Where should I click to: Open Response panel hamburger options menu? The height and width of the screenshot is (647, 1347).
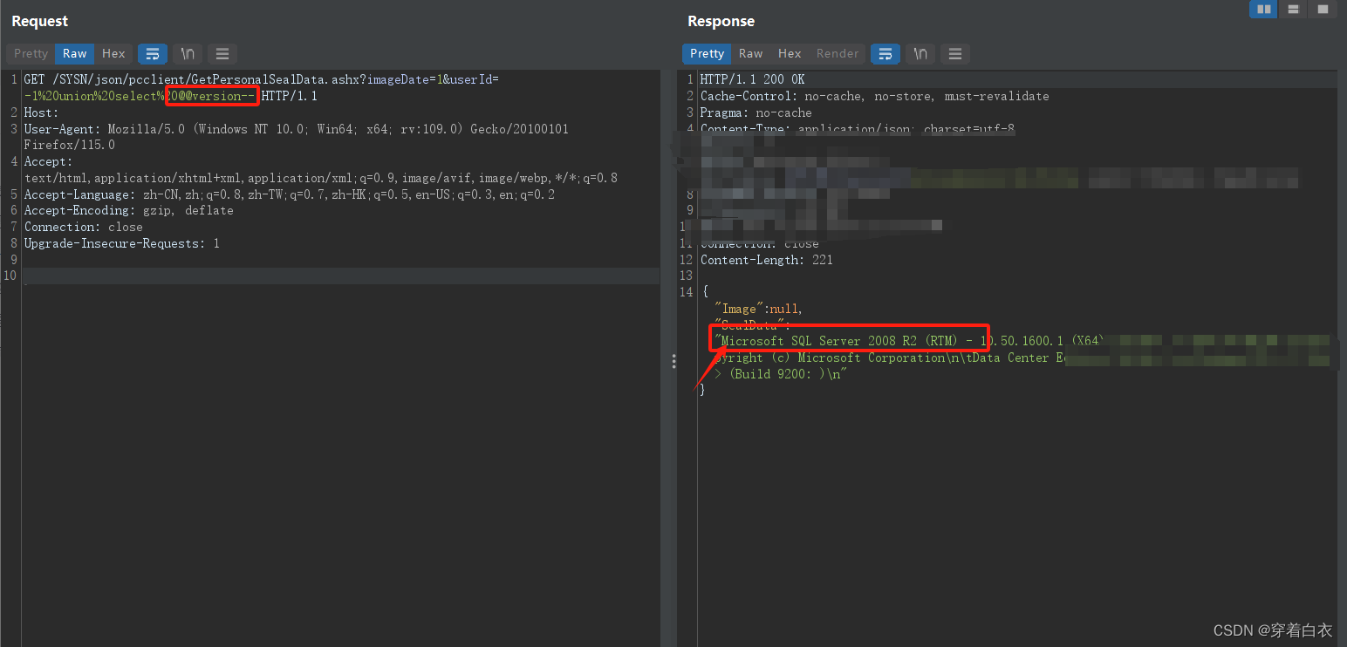[955, 53]
